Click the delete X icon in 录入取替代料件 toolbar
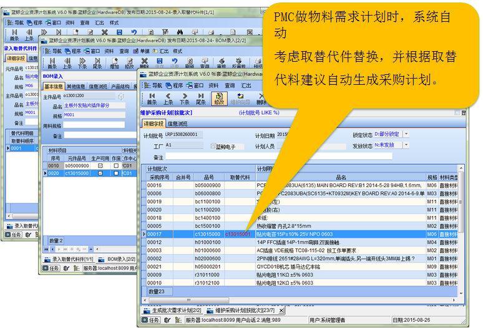This screenshot has width=483, height=328. pos(105,32)
